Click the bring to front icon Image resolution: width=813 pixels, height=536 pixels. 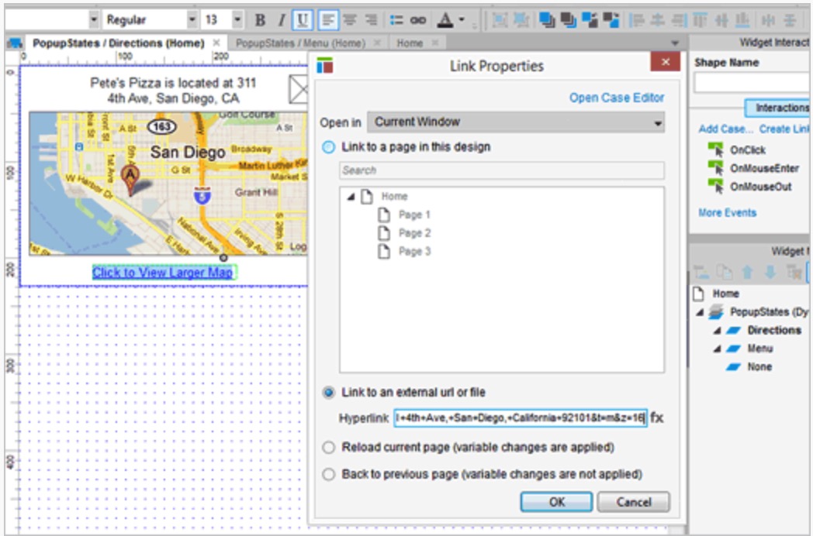[x=546, y=20]
